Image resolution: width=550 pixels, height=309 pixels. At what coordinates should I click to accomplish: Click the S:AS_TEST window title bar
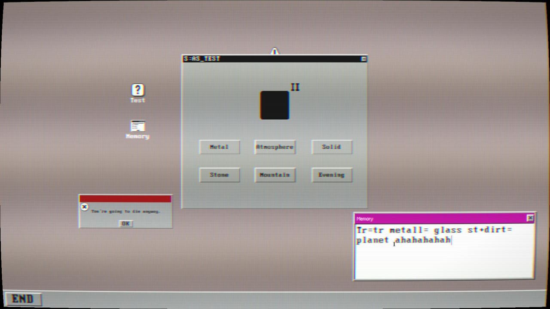click(x=272, y=59)
